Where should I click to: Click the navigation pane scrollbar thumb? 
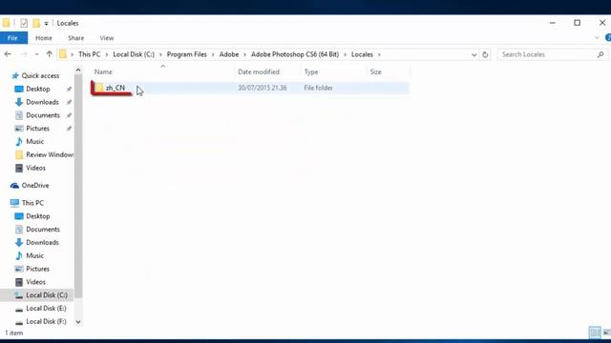[x=78, y=186]
